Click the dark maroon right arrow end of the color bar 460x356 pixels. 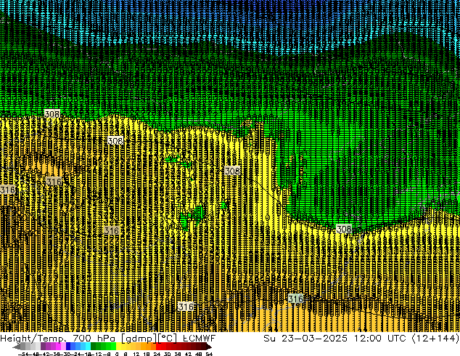[x=208, y=347]
